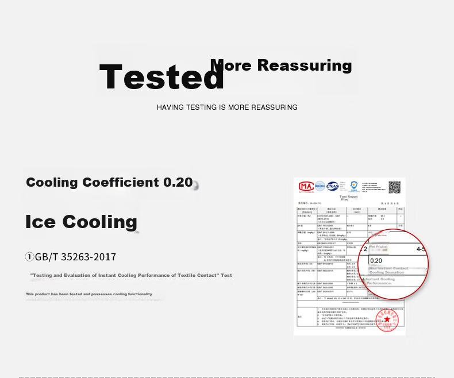
Task: Click the blue CNAS logo
Action: 332,186
